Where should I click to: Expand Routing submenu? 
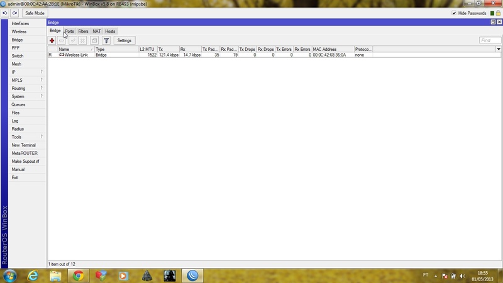click(x=27, y=88)
